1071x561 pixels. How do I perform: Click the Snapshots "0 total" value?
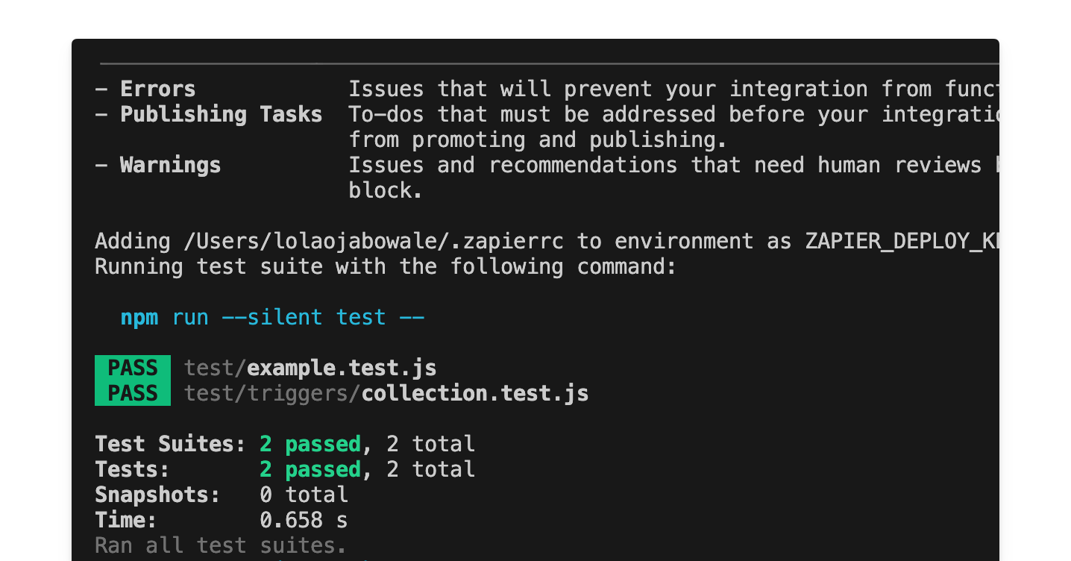[304, 495]
